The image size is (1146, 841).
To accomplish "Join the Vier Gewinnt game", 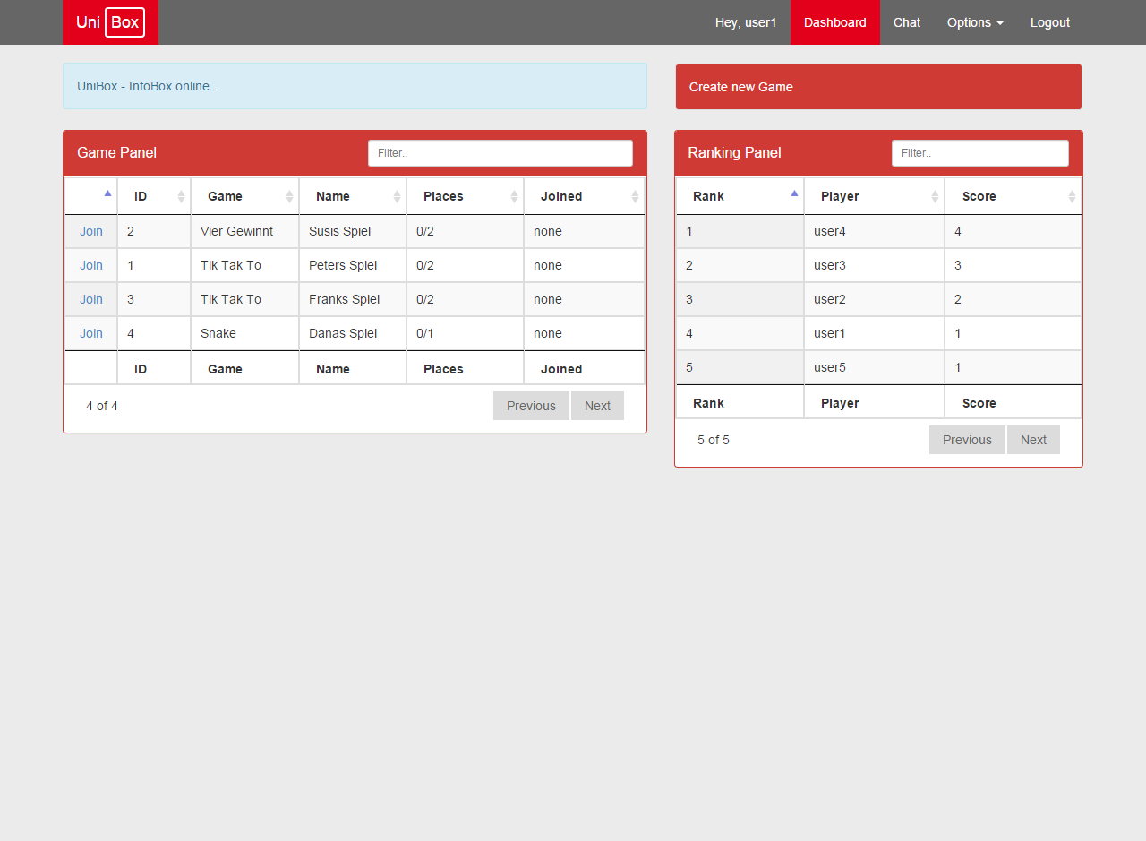I will tap(91, 231).
